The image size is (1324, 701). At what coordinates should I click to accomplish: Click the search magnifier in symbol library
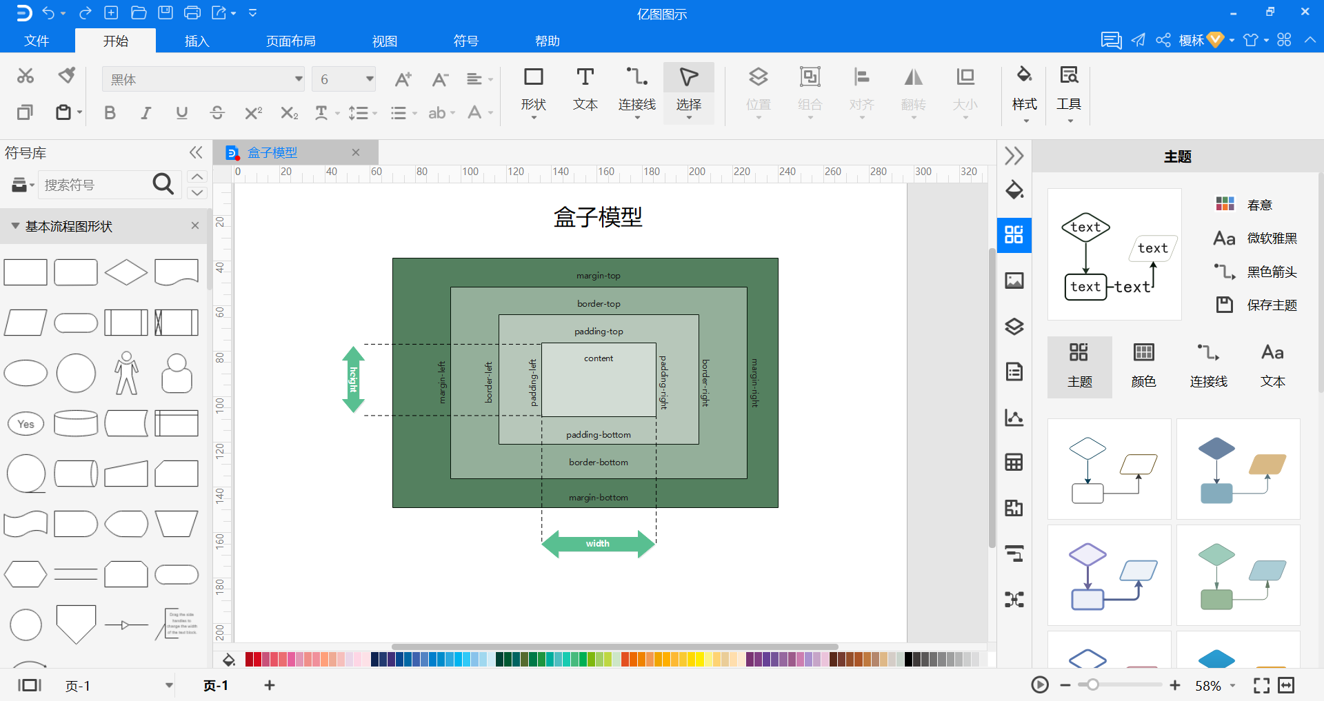pyautogui.click(x=163, y=184)
